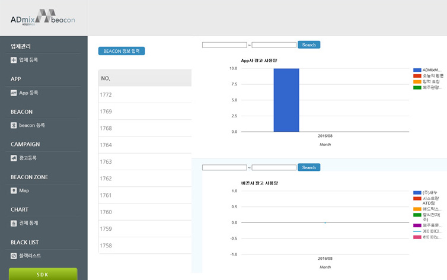Click Search above the 비콘사 광고 사용량 chart
This screenshot has height=280, width=447.
click(309, 167)
